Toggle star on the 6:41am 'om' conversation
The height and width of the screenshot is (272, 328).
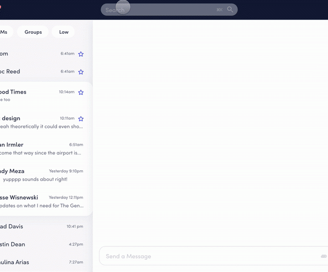click(x=81, y=54)
